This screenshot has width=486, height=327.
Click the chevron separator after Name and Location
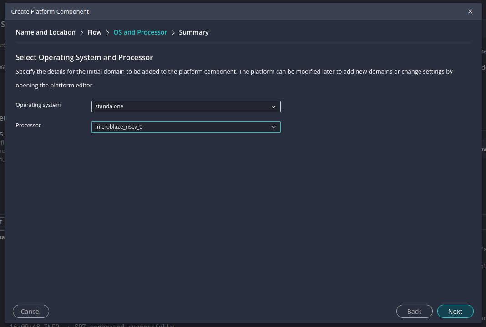[x=82, y=32]
